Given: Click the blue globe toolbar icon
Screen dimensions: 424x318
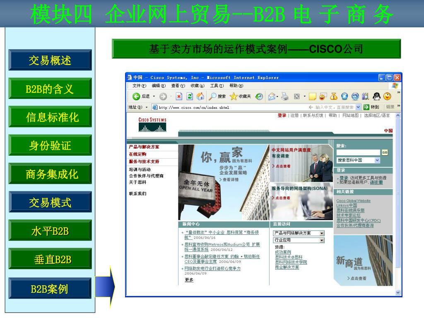Looking at the screenshot, I should point(344,96).
